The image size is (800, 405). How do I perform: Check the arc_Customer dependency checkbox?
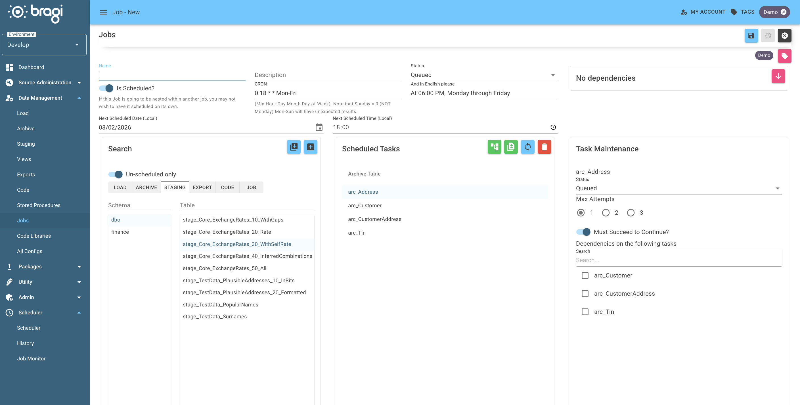(x=585, y=275)
